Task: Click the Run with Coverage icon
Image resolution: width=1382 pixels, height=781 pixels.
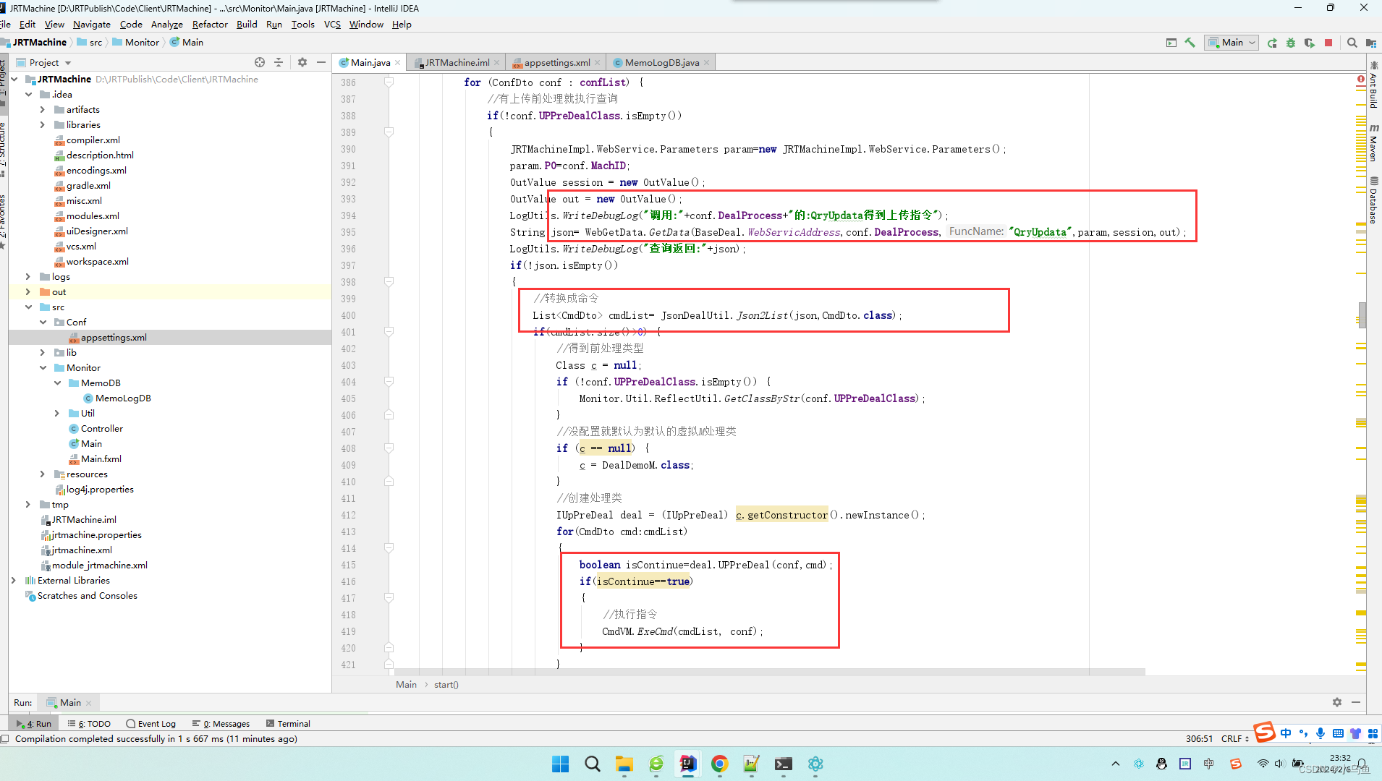Action: point(1310,43)
